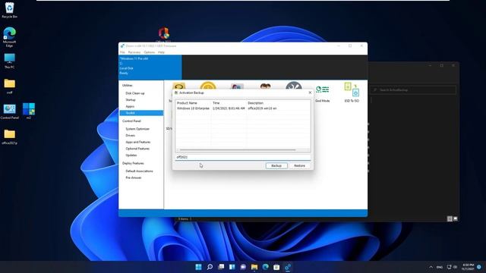
Task: Open Chat on the taskbar
Action: (x=243, y=267)
